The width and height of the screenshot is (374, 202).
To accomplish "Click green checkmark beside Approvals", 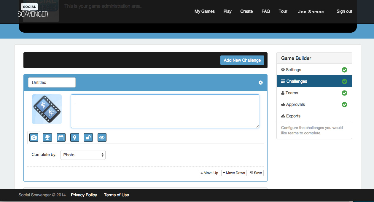I will coord(344,104).
